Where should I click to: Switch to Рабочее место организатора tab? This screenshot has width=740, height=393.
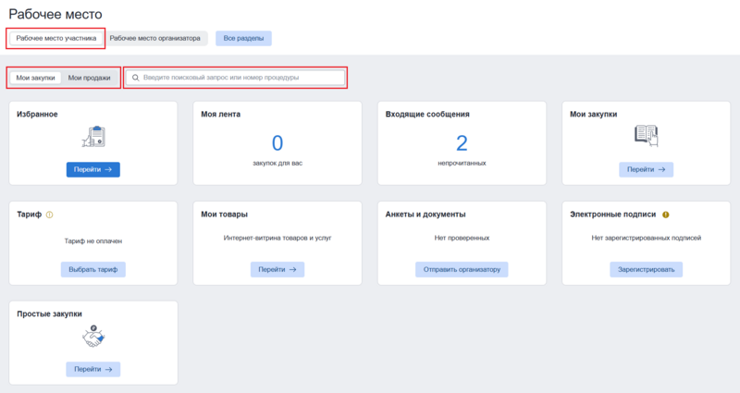(154, 39)
